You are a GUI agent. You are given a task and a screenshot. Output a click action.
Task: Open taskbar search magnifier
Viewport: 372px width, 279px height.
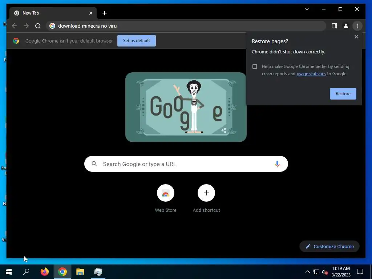(26, 272)
